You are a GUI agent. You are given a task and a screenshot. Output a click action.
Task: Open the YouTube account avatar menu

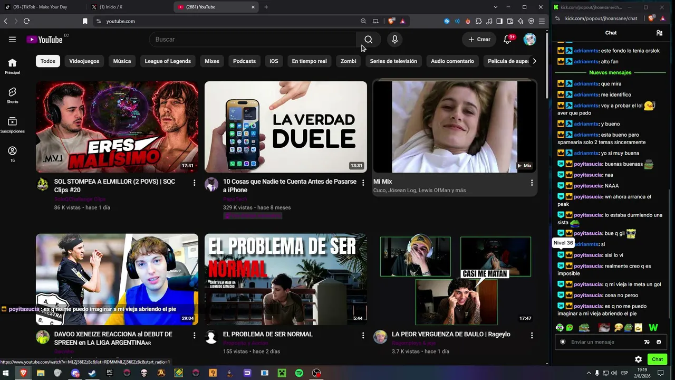tap(529, 40)
